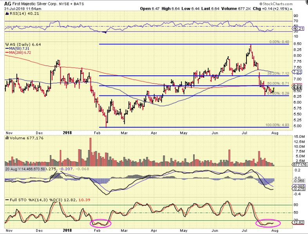Image resolution: width=308 pixels, height=234 pixels.
Task: Click the 15.0M tick on volume axis
Action: [299, 137]
